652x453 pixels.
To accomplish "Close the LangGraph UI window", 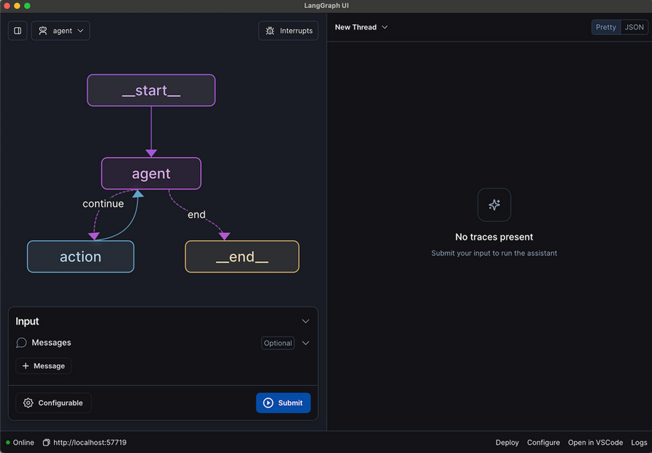I will pos(7,6).
